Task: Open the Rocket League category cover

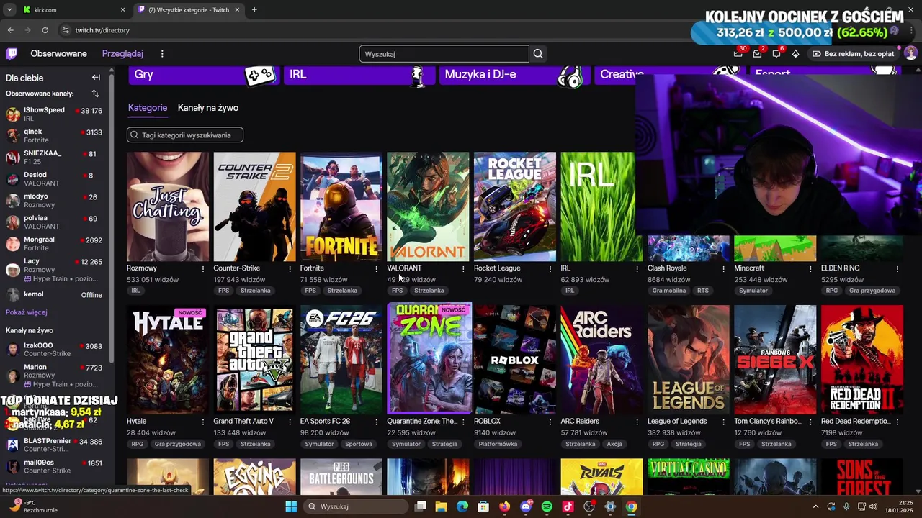Action: [x=515, y=206]
